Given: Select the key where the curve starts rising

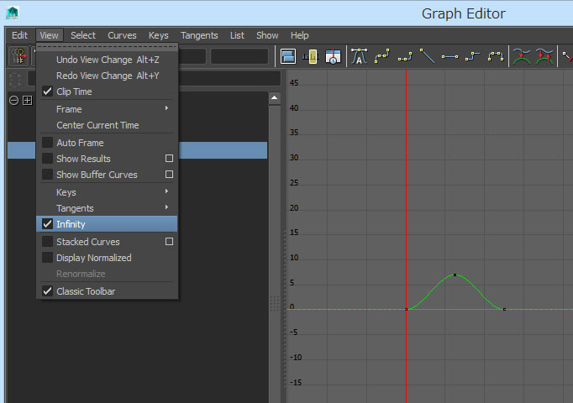Looking at the screenshot, I should pyautogui.click(x=406, y=309).
